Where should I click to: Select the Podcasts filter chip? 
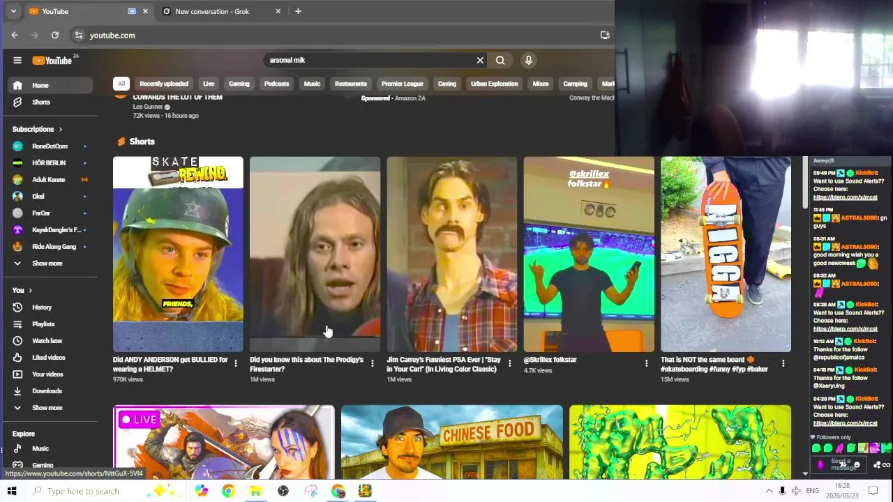tap(276, 84)
